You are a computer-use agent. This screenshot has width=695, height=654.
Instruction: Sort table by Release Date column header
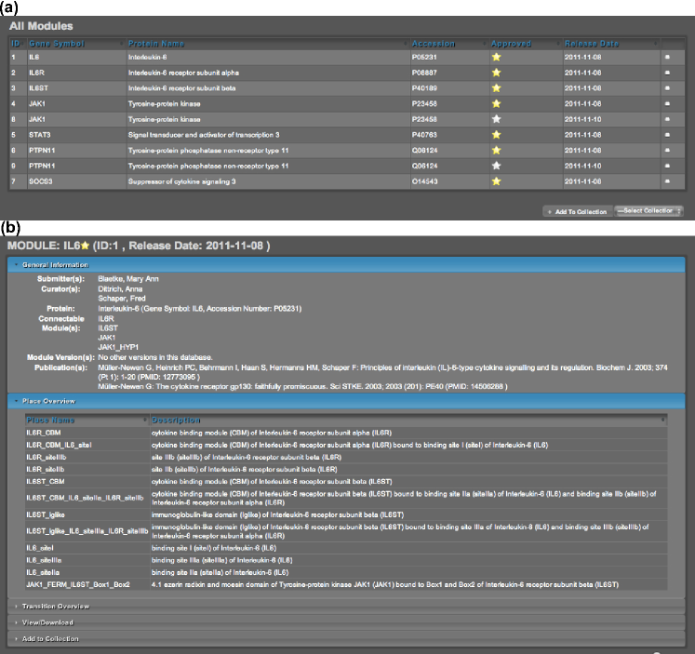[591, 43]
